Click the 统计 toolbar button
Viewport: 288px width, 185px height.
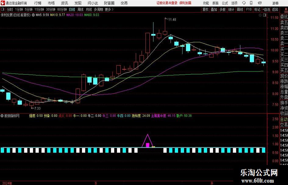click(x=231, y=9)
